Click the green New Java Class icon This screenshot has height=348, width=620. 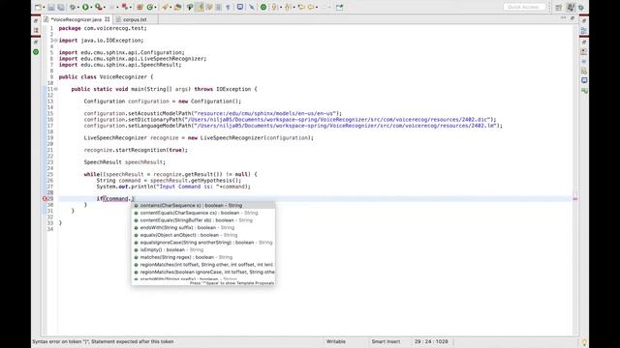[x=150, y=7]
